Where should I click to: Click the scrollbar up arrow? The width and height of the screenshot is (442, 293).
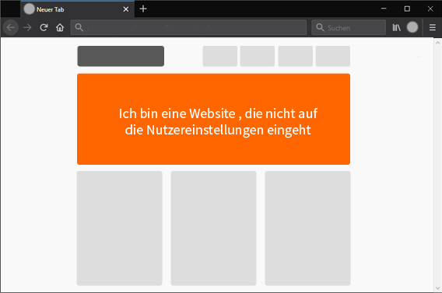pyautogui.click(x=437, y=43)
